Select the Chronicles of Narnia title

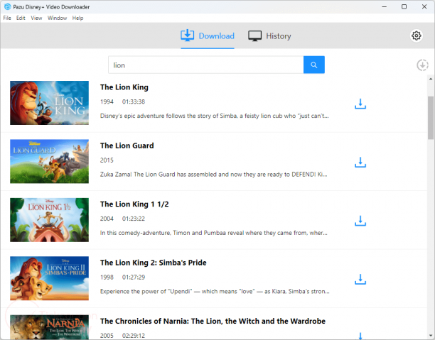pyautogui.click(x=213, y=321)
